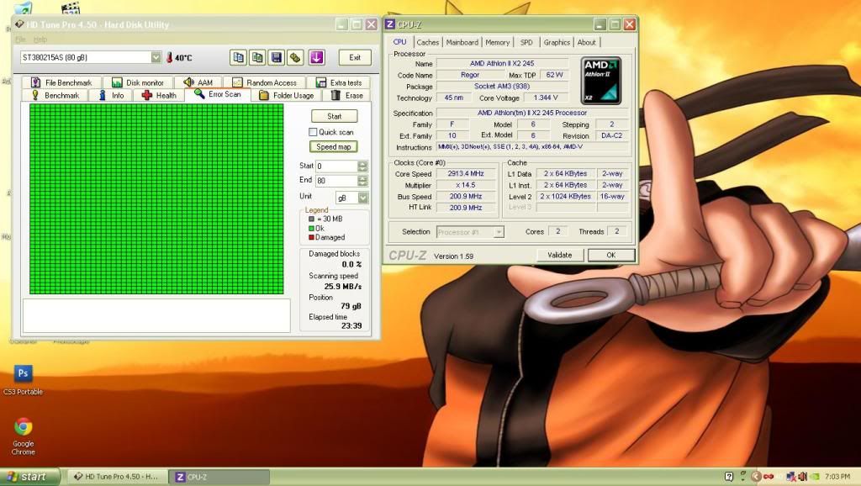861x486 pixels.
Task: Adjust the End value spinner arrows
Action: 362,181
